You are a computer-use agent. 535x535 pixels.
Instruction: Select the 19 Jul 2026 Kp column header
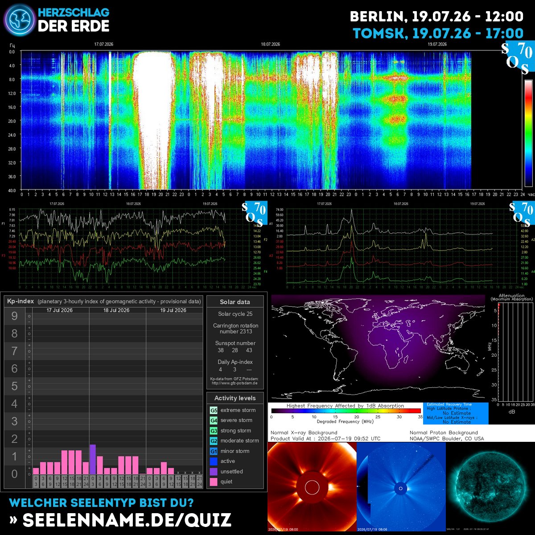click(x=173, y=310)
